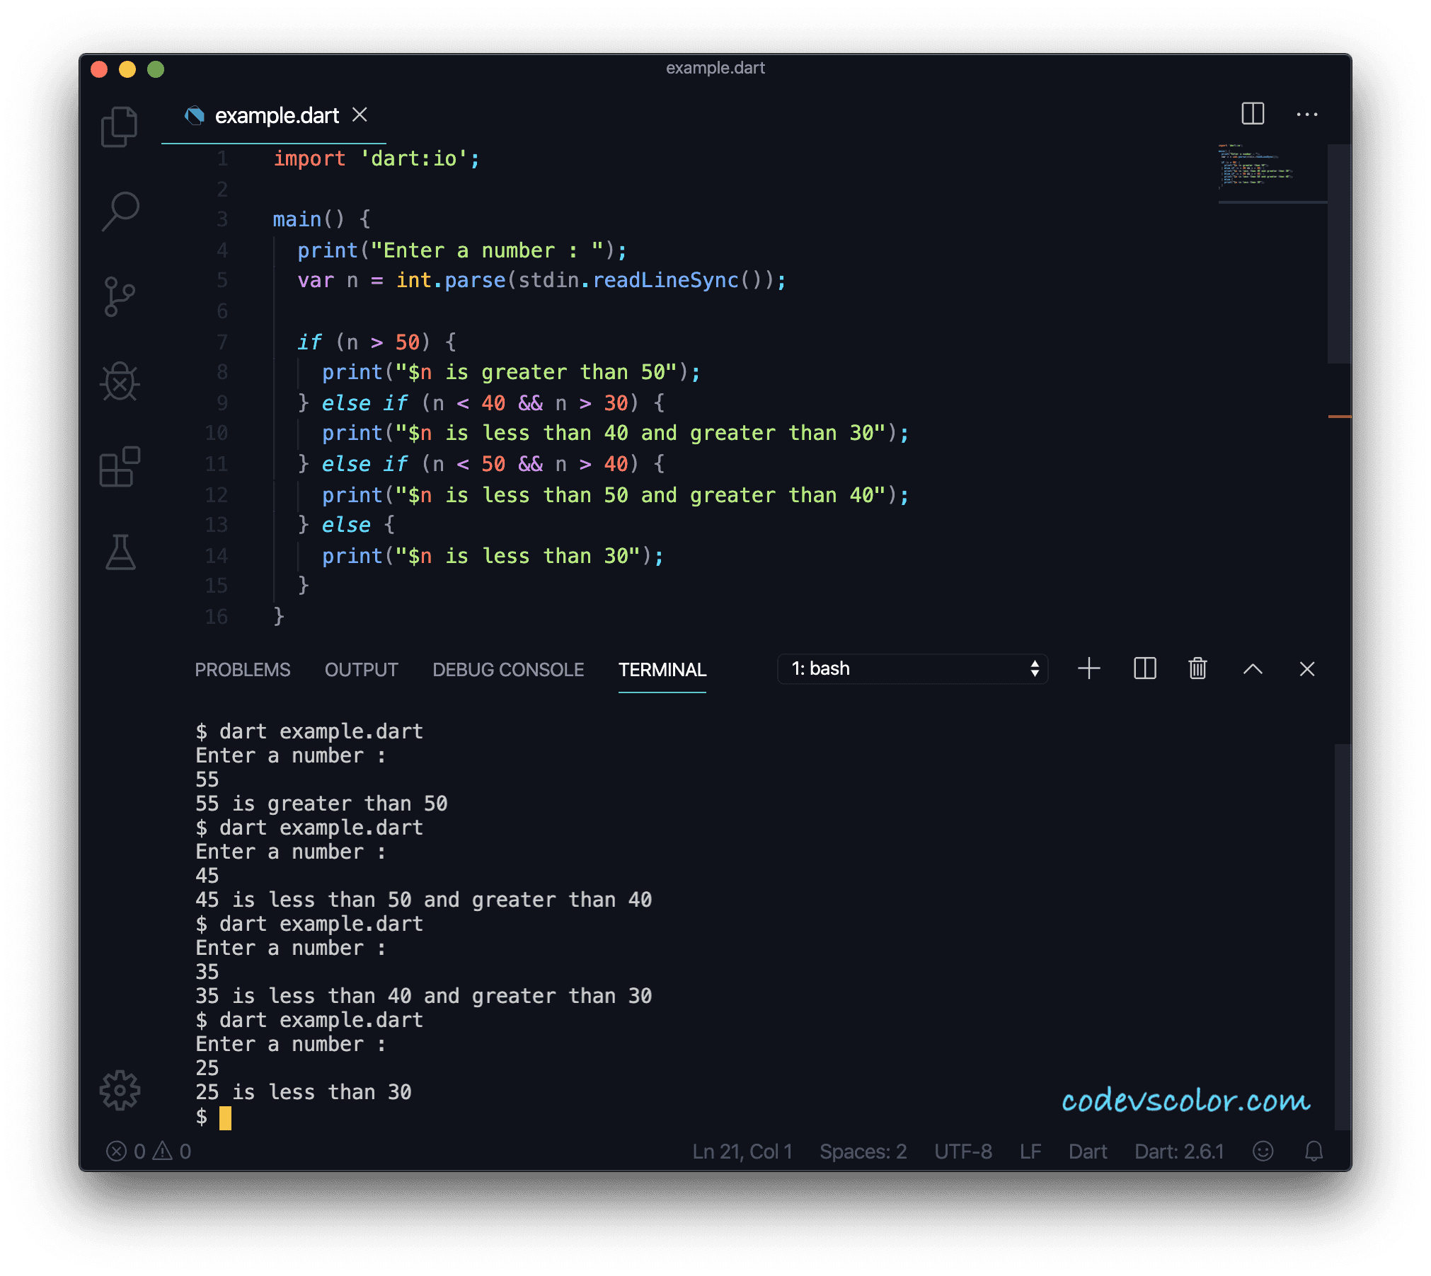1431x1276 pixels.
Task: Click terminal output '25 is less than 30'
Action: point(303,1092)
